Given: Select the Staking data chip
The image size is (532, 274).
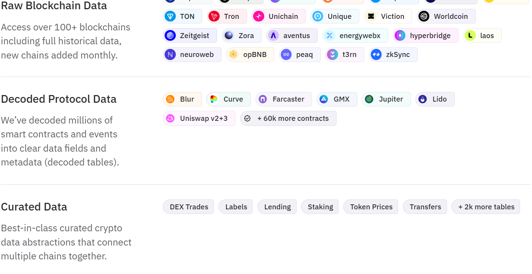Looking at the screenshot, I should point(320,207).
